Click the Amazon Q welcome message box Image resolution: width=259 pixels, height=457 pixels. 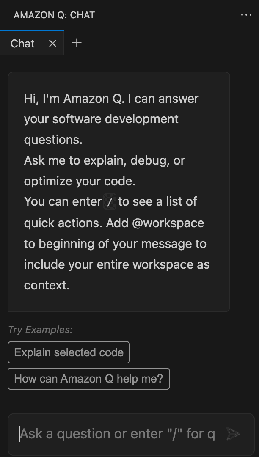[118, 190]
